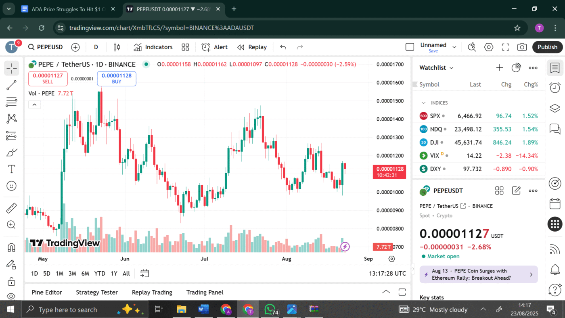Select the DXY row in watchlist
The image size is (565, 318).
click(x=479, y=169)
